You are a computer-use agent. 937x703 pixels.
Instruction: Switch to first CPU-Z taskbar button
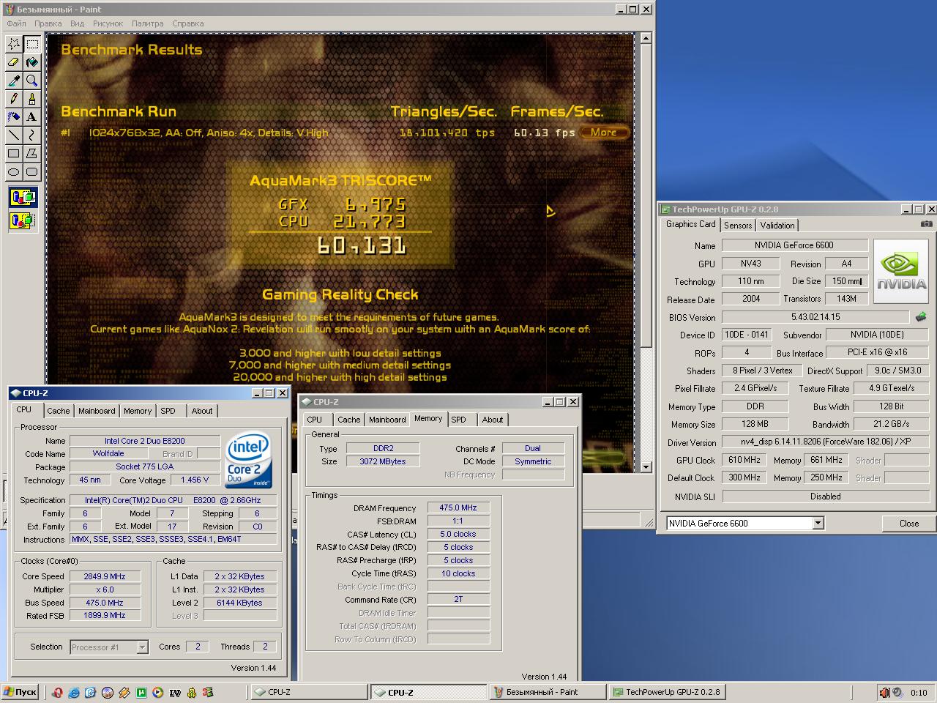tap(308, 692)
